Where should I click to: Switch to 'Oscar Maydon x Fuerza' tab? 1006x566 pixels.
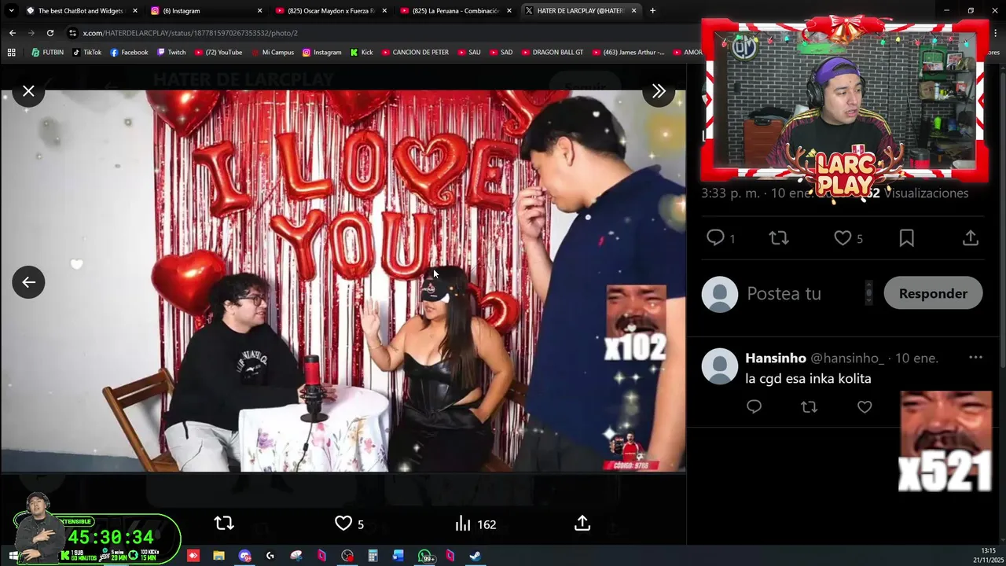click(x=331, y=11)
